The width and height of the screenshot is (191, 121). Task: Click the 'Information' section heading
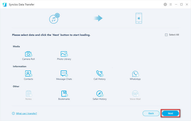click(x=20, y=66)
